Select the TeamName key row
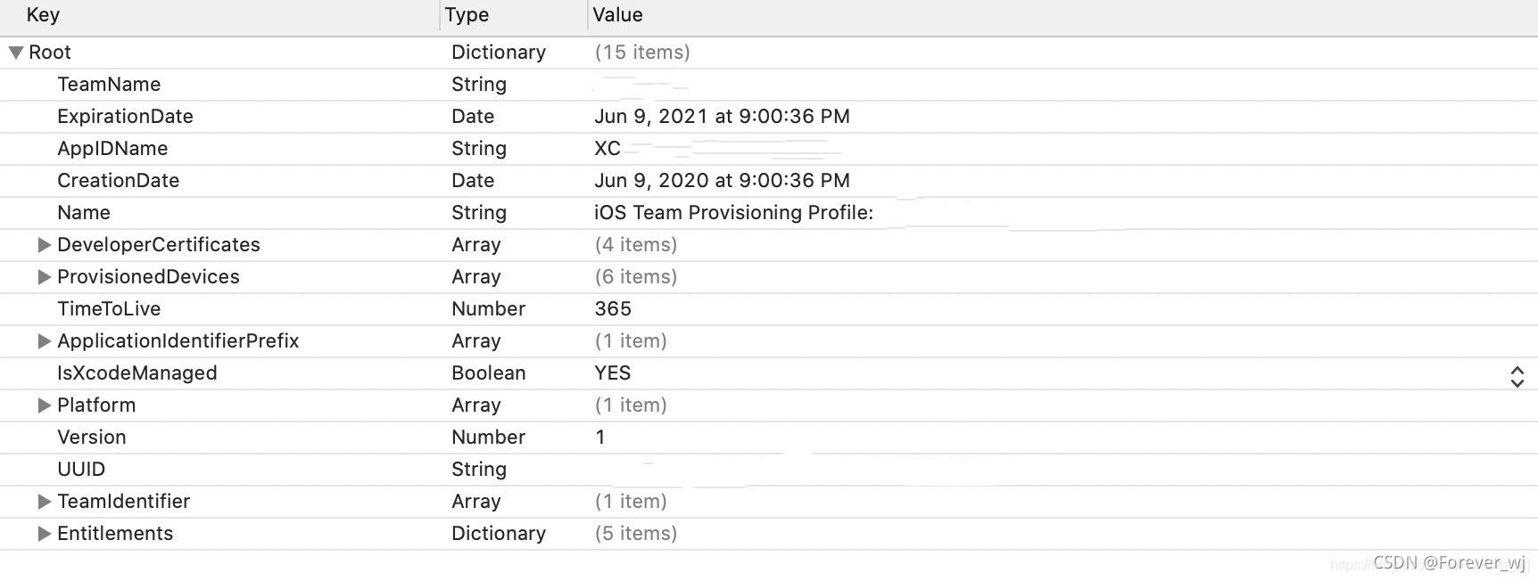Viewport: 1538px width, 581px height. [x=109, y=85]
